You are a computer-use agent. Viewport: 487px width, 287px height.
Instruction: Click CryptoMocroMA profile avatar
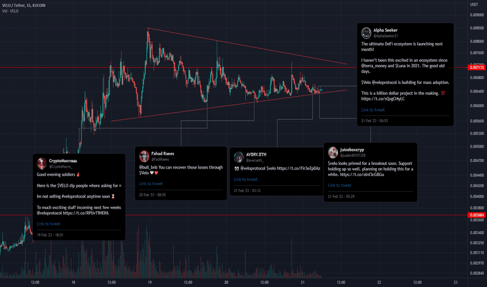pos(42,163)
